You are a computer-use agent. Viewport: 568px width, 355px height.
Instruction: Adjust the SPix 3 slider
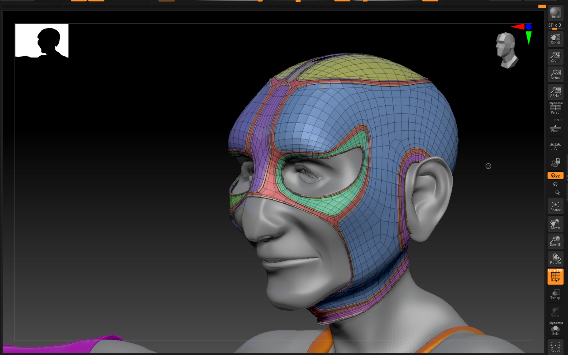555,26
